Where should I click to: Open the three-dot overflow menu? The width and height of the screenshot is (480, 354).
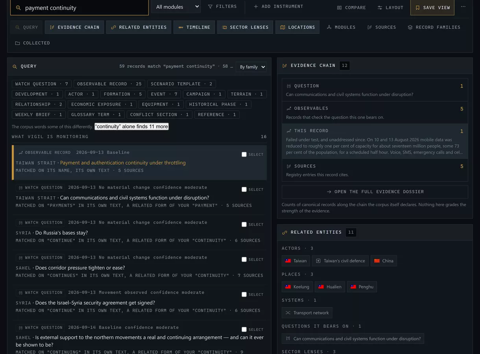tap(463, 7)
